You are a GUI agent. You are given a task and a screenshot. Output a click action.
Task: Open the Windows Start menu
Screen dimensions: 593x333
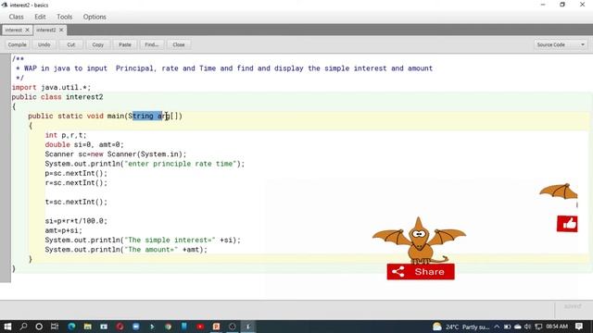coord(7,327)
